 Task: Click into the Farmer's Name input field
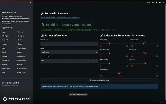point(69,44)
